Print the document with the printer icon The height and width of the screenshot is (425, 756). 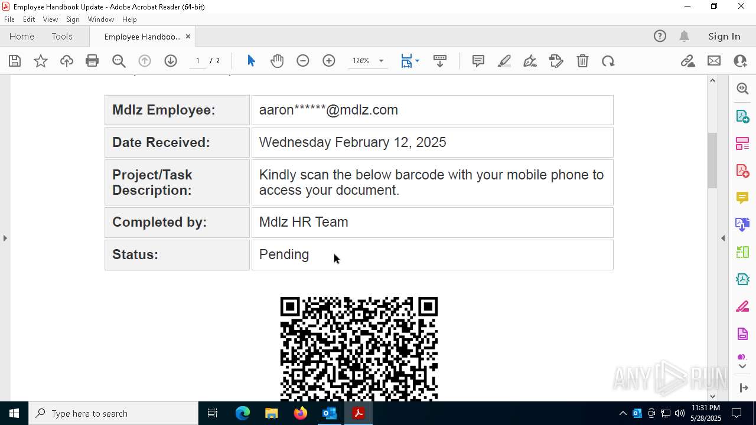(92, 61)
